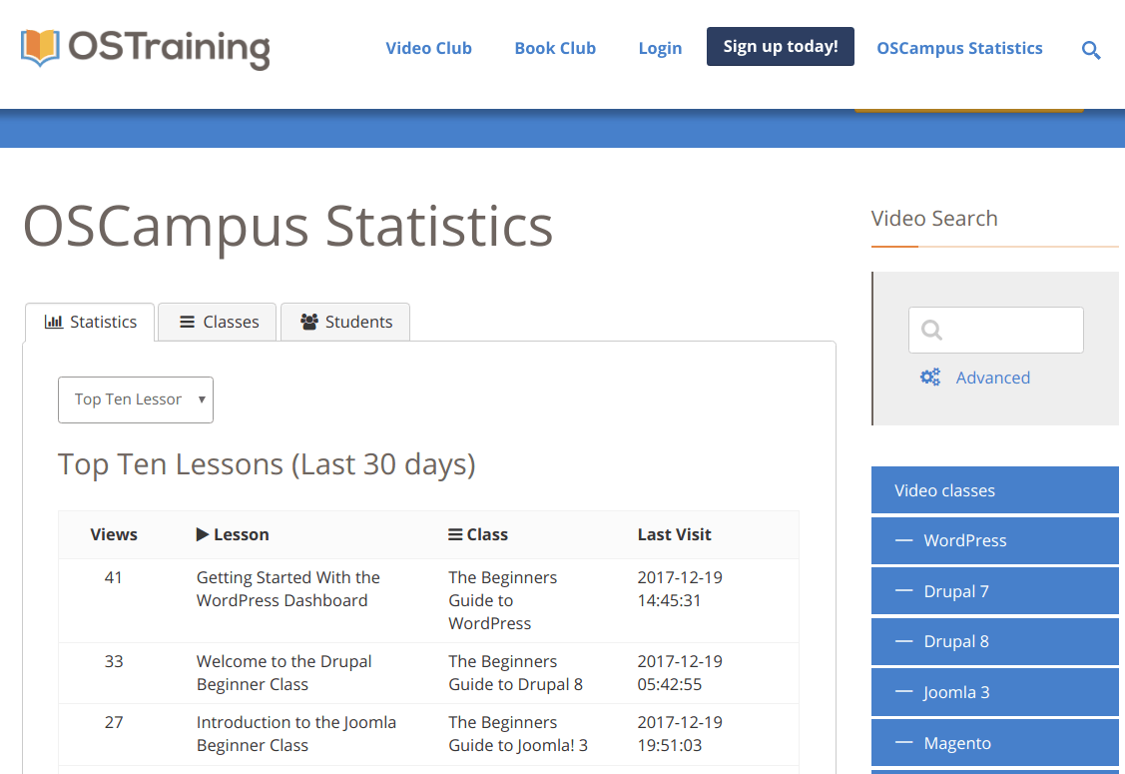Open the Video classes sidebar heading
1125x774 pixels.
pyautogui.click(x=994, y=489)
